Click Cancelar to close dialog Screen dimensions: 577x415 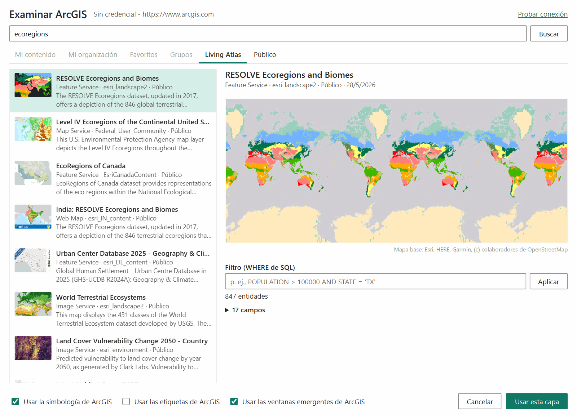480,401
